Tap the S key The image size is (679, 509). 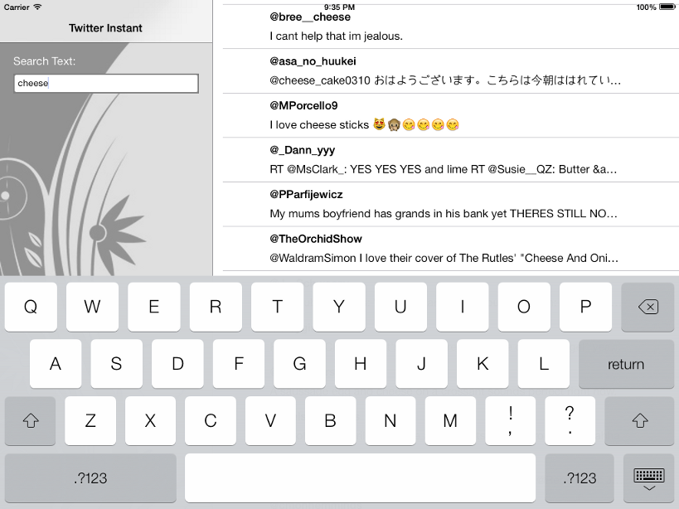(117, 364)
